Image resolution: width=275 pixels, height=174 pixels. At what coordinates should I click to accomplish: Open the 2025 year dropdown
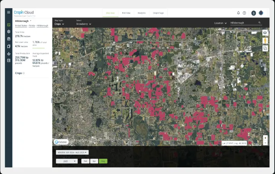click(67, 161)
